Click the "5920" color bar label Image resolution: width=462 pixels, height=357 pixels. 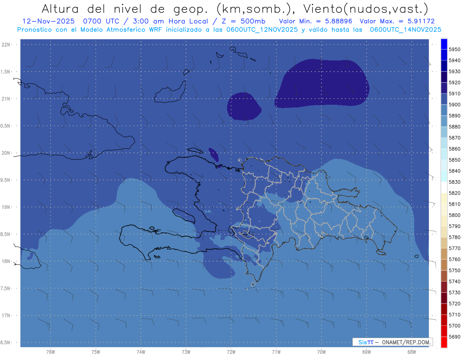pos(454,82)
